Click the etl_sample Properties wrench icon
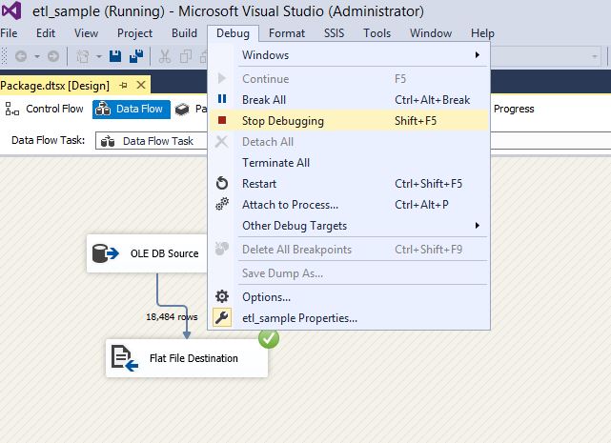The height and width of the screenshot is (443, 611). [x=222, y=318]
